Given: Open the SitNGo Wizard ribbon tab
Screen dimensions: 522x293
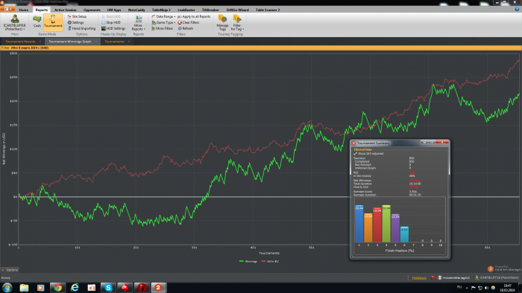Looking at the screenshot, I should pos(237,10).
